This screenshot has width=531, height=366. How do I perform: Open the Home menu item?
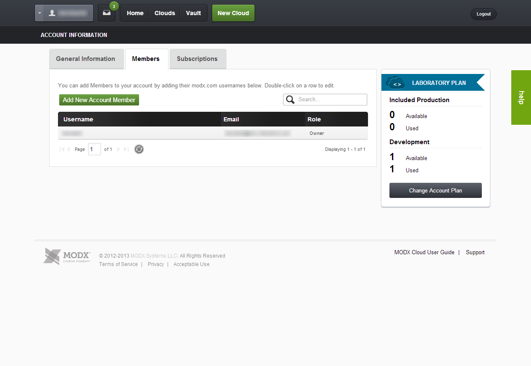click(135, 13)
